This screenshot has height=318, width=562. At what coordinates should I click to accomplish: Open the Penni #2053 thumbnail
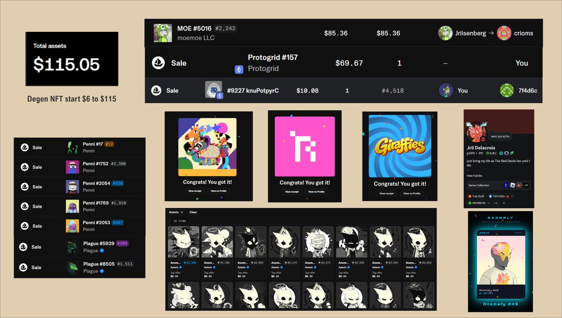tap(72, 226)
